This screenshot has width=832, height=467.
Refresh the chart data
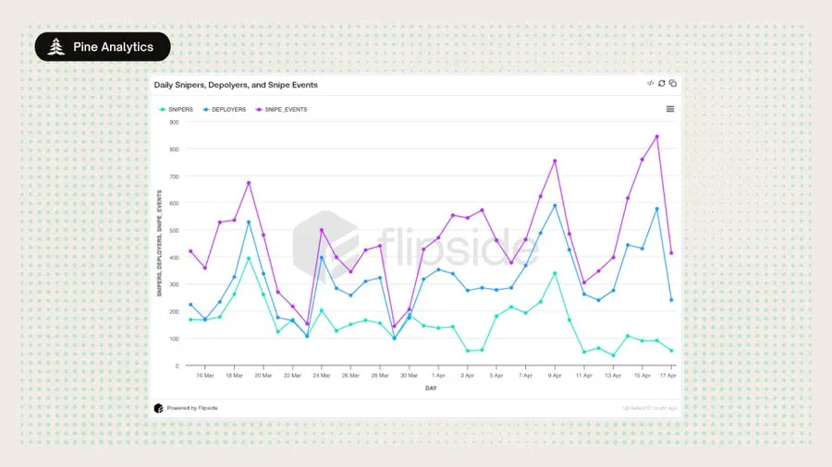(x=662, y=83)
